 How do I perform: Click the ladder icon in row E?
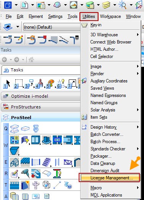click(57, 162)
